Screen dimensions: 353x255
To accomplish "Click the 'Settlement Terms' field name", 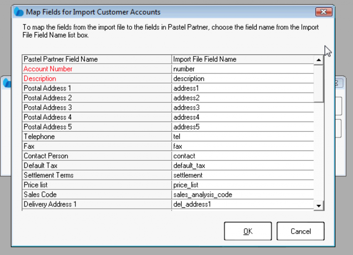I will click(97, 175).
